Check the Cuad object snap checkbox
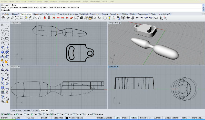This screenshot has height=120, width=205. pyautogui.click(x=58, y=114)
